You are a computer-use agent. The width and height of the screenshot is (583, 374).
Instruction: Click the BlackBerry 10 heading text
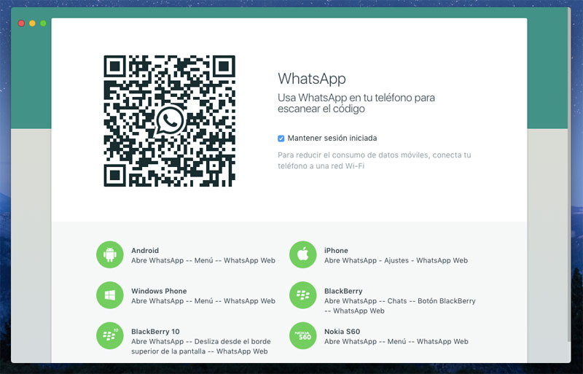(x=154, y=332)
